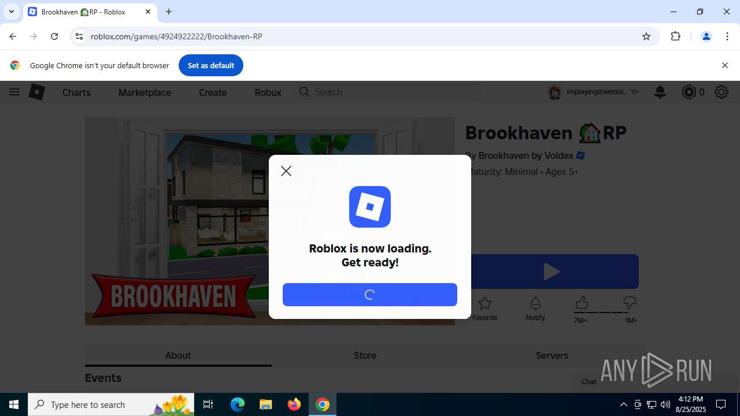Open Windows Start menu

(14, 404)
